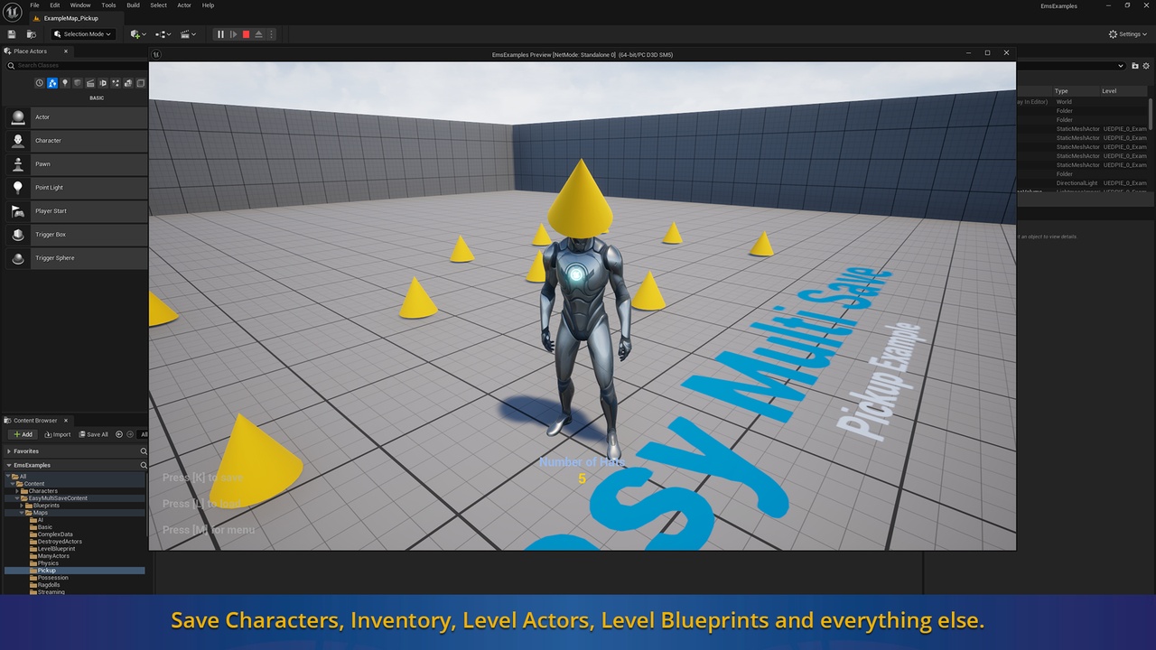
Task: Select the Cinematic category clapboard icon
Action: [x=90, y=83]
